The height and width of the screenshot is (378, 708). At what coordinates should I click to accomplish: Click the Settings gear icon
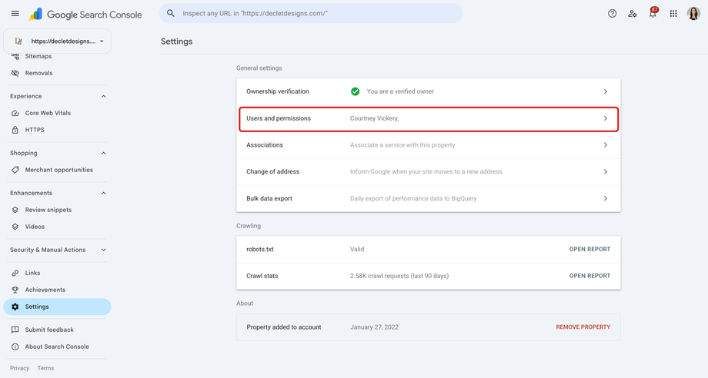15,307
